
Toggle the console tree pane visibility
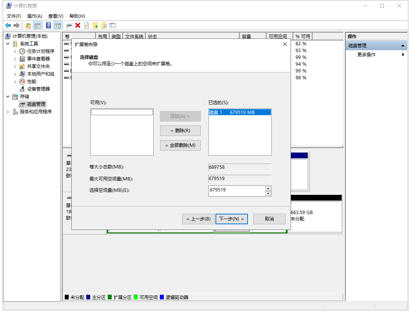pyautogui.click(x=37, y=25)
